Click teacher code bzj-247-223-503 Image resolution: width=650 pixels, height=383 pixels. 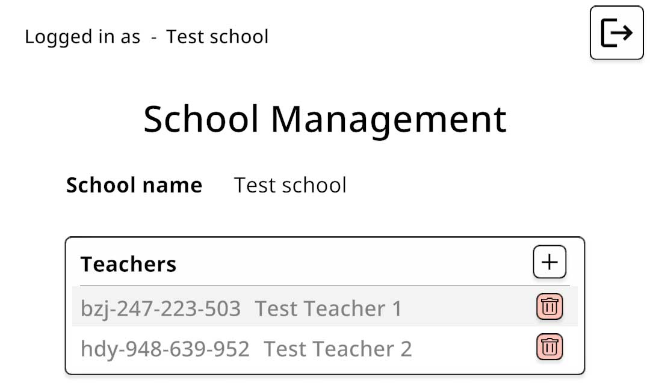(x=161, y=308)
